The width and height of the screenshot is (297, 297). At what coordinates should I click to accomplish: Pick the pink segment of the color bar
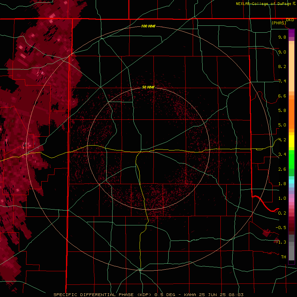coord(291,200)
